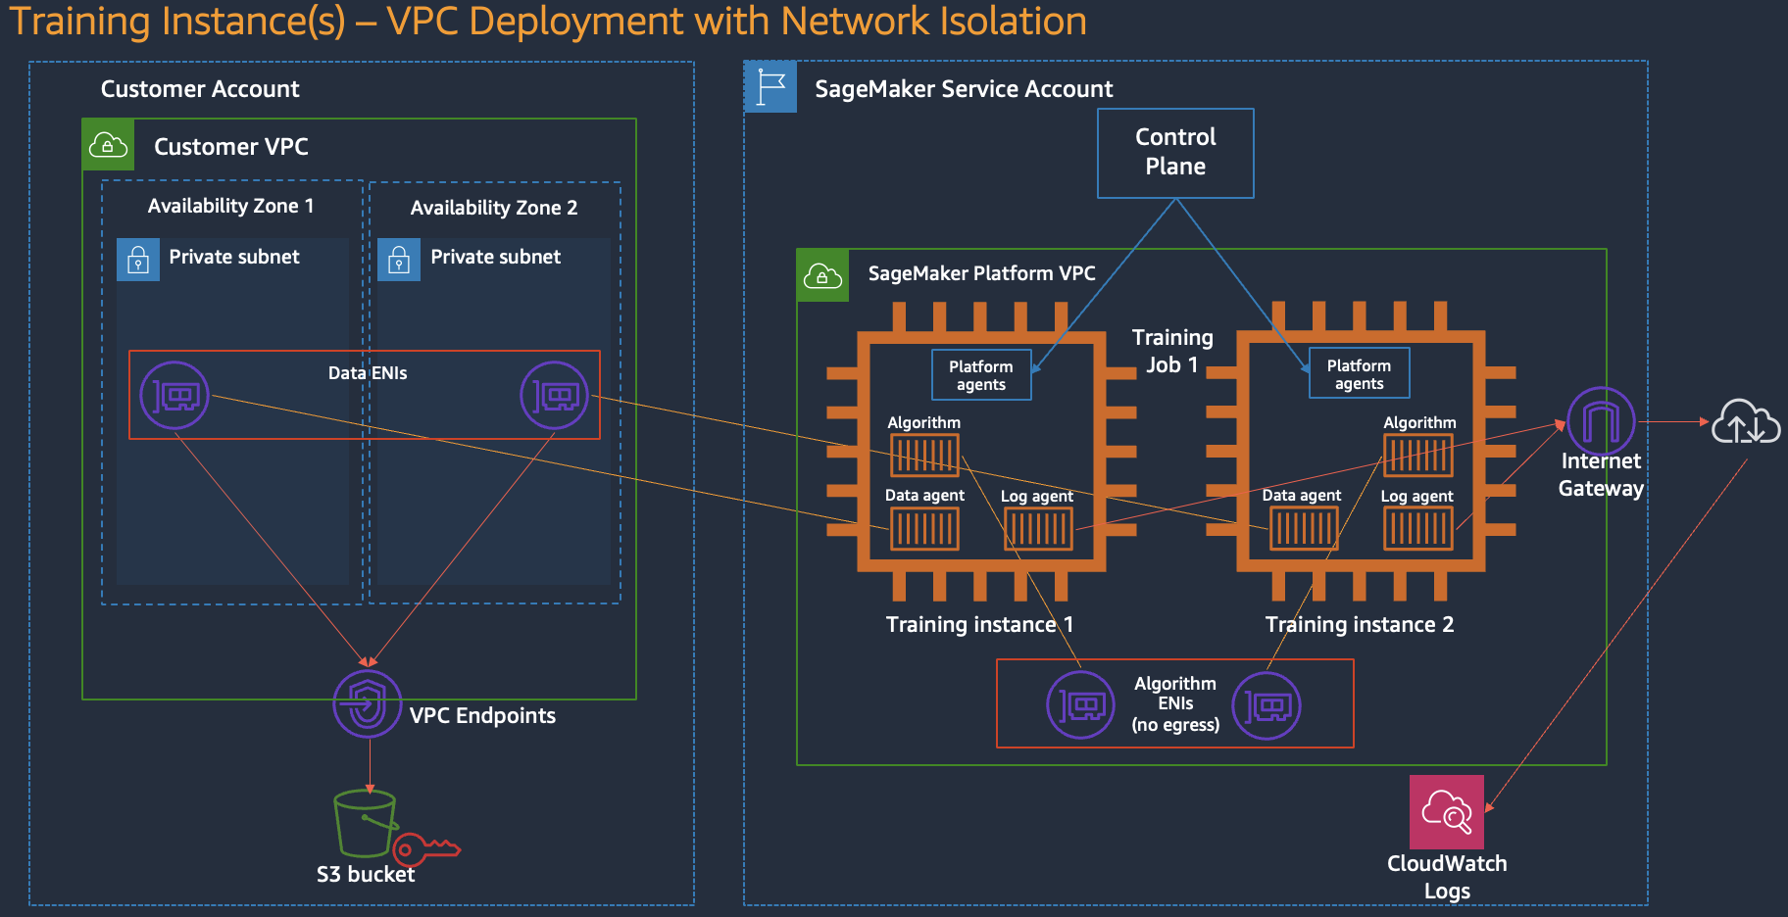The image size is (1788, 917).
Task: Click the "Customer VPC" label
Action: [231, 147]
